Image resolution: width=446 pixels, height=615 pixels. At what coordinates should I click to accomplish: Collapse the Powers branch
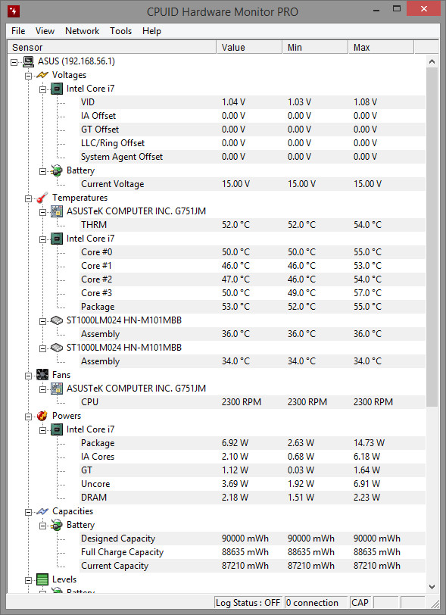click(x=28, y=417)
